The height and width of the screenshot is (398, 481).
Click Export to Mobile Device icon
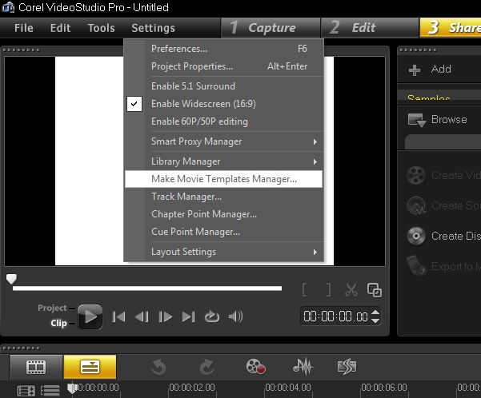[x=416, y=265]
